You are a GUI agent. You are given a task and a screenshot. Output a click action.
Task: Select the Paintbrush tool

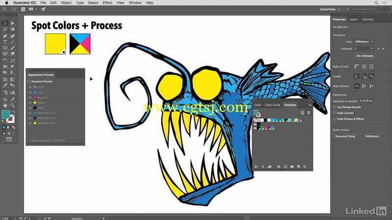[x=13, y=48]
